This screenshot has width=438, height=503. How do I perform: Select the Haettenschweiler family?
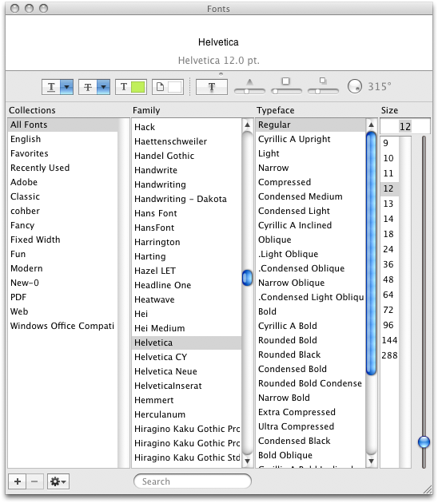(x=186, y=141)
